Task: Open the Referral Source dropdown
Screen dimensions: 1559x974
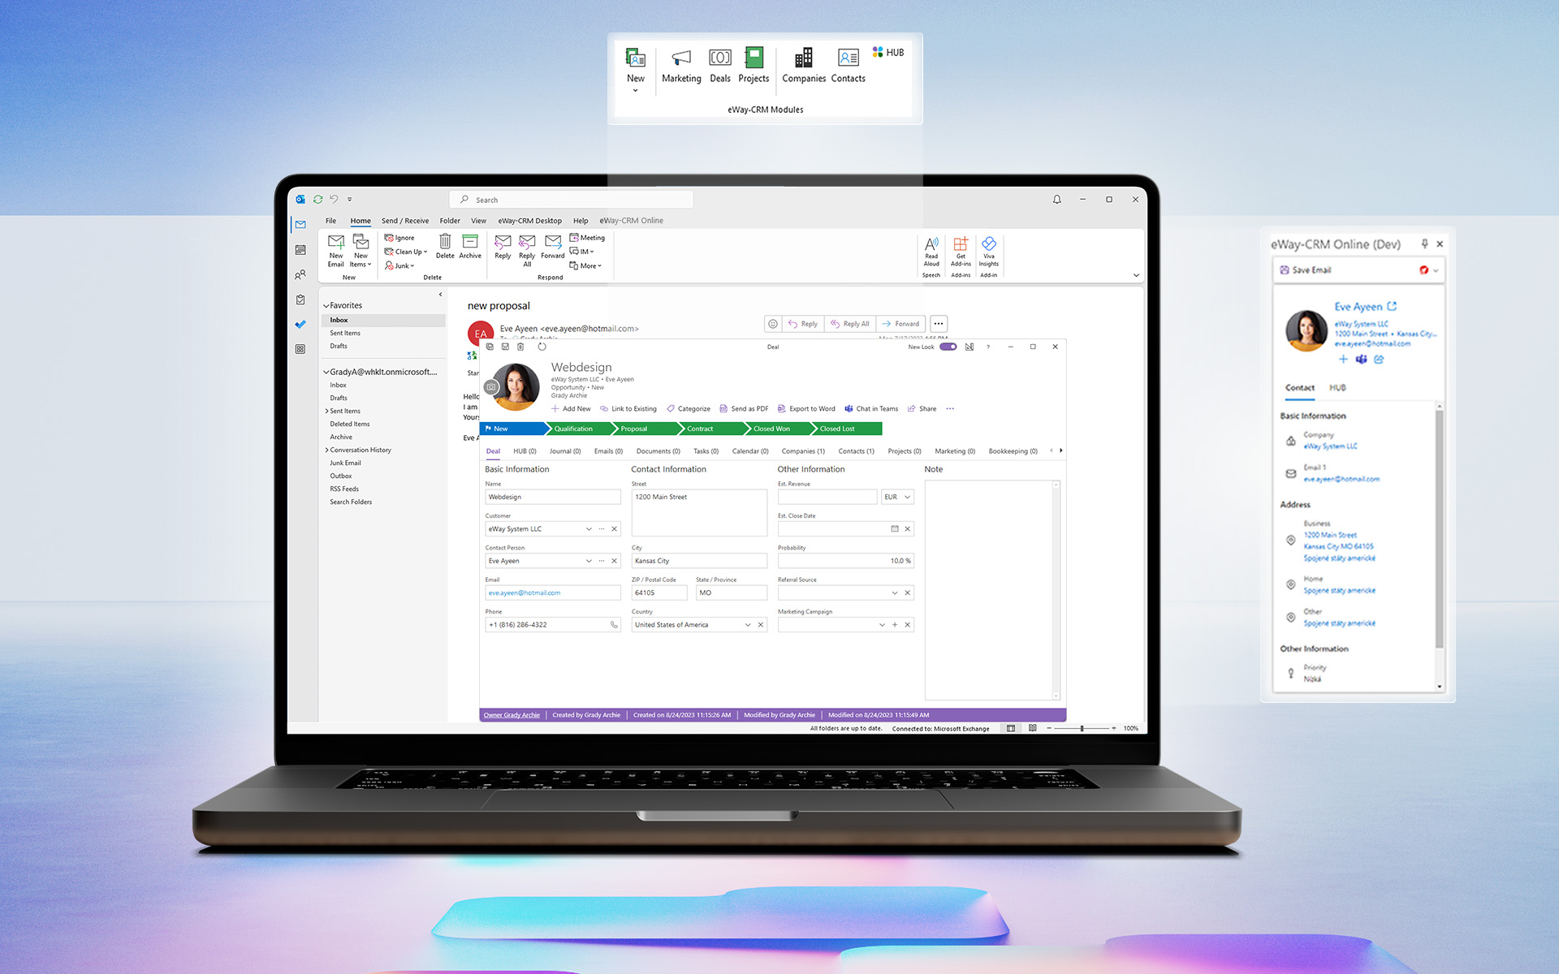Action: click(x=895, y=593)
